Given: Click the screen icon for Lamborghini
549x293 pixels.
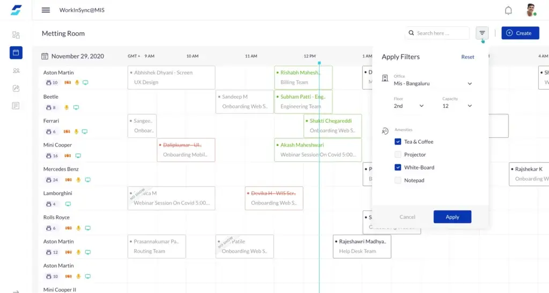Looking at the screenshot, I should 68,204.
